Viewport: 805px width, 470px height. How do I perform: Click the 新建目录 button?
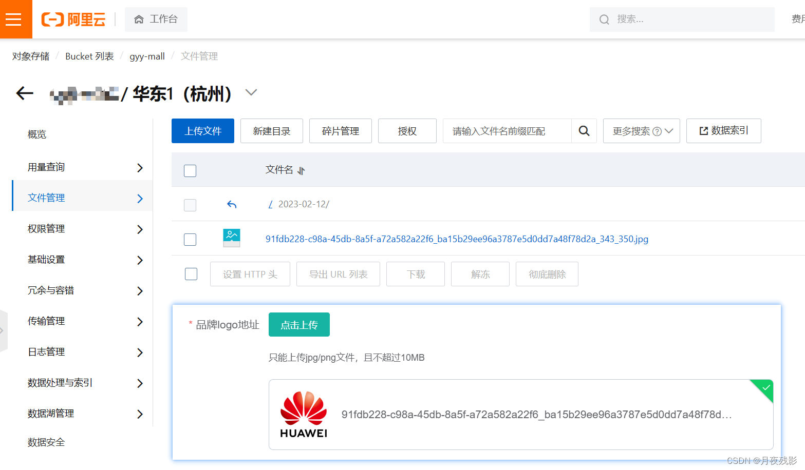[x=272, y=131]
